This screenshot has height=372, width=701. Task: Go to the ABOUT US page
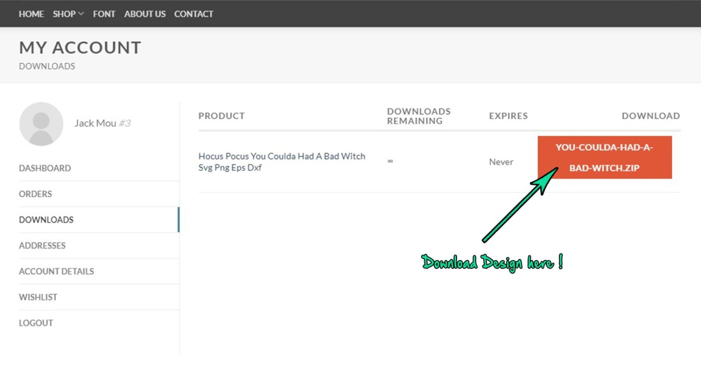click(x=145, y=14)
